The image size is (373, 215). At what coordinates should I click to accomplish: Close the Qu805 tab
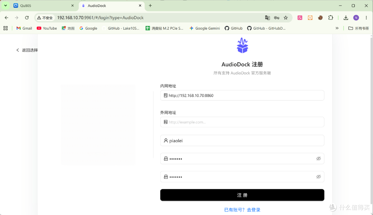tap(73, 6)
